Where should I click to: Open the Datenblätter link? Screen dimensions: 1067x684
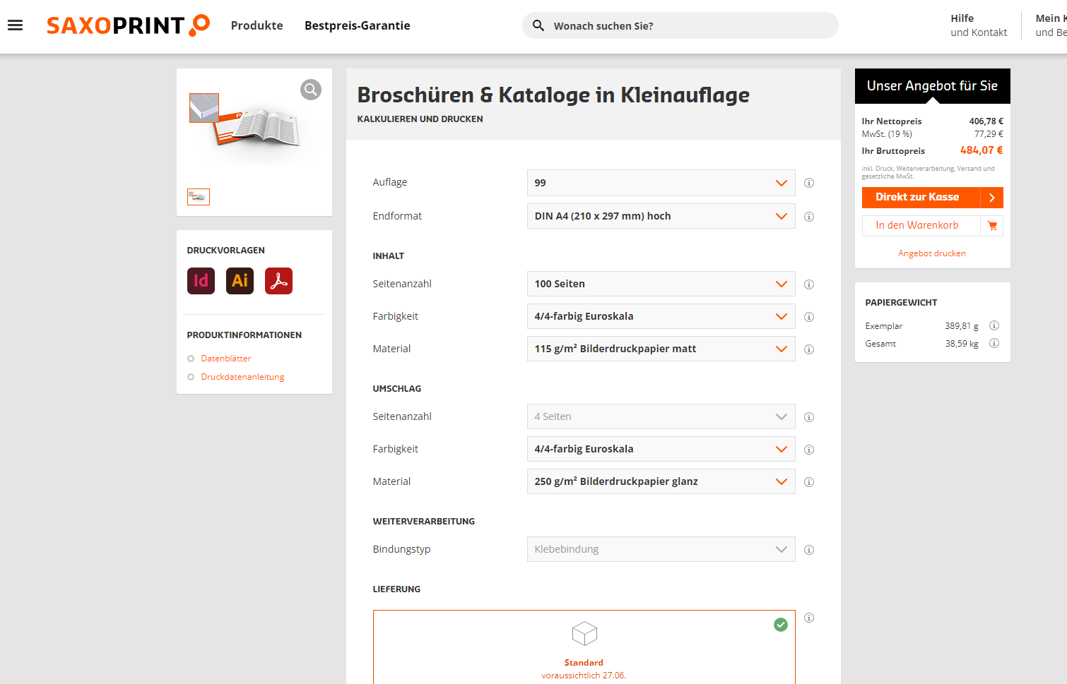225,359
